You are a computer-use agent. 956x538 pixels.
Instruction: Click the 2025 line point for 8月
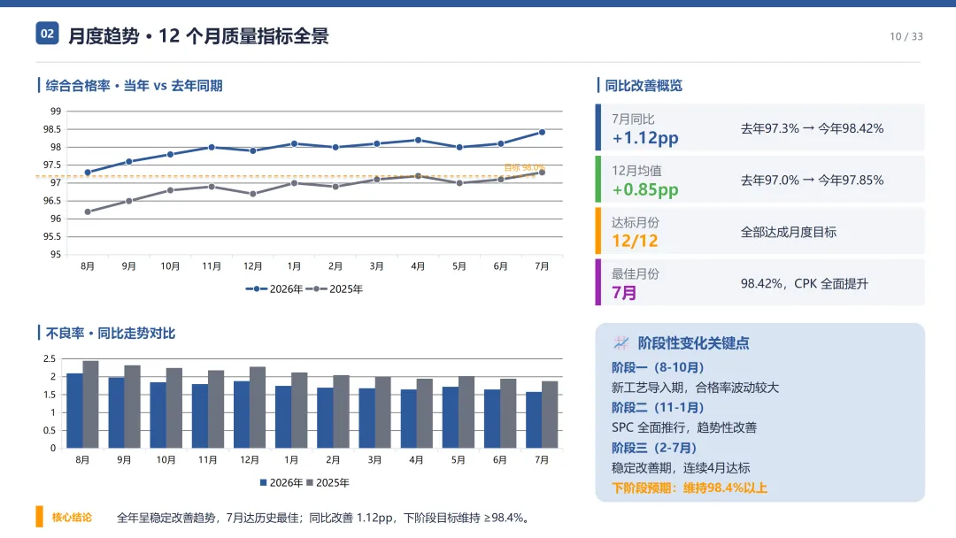[88, 212]
